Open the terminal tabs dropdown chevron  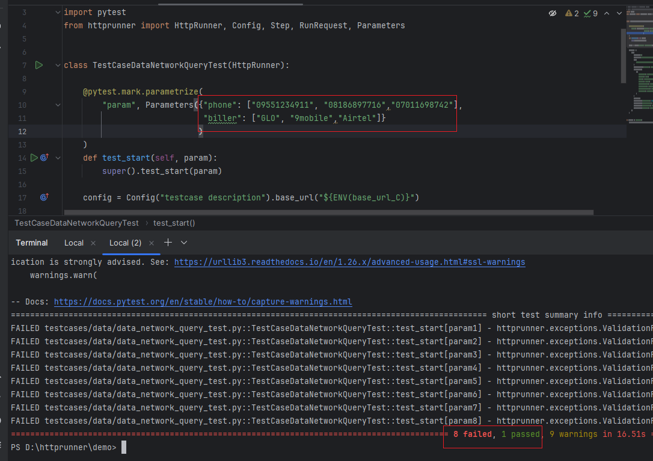point(184,243)
